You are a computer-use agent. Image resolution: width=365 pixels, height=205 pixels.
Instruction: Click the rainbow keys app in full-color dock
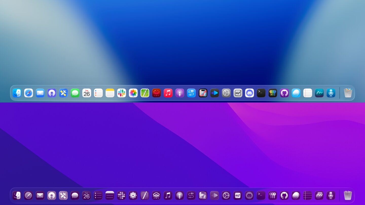[273, 93]
